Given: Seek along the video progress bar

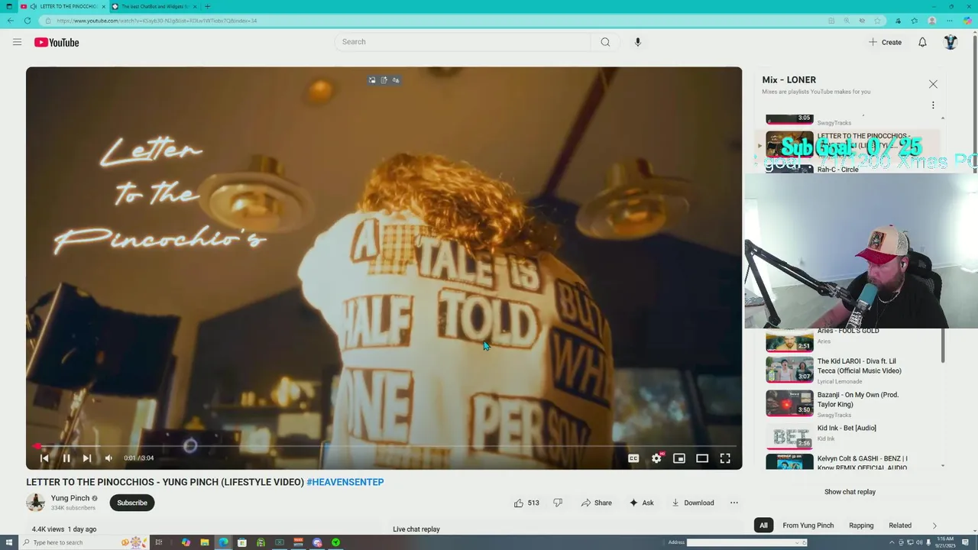Looking at the screenshot, I should [384, 446].
